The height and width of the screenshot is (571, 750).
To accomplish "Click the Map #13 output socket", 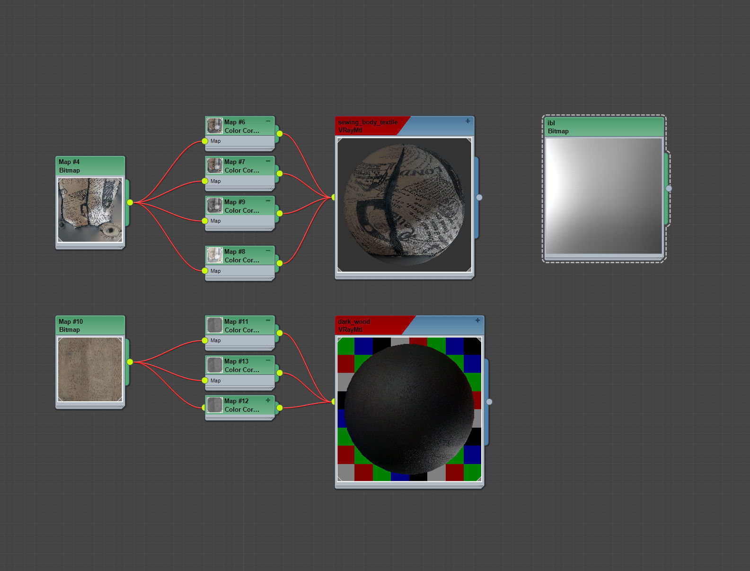I will [x=280, y=373].
